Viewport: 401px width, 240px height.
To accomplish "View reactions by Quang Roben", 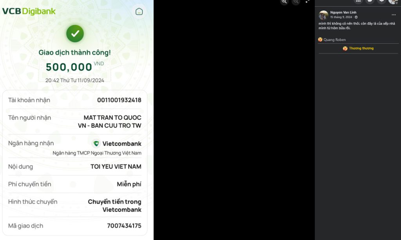I will coord(332,39).
